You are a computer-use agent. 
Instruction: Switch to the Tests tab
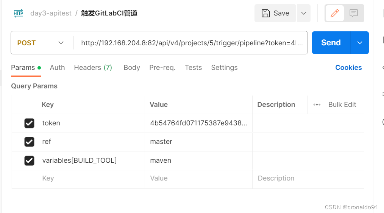193,68
